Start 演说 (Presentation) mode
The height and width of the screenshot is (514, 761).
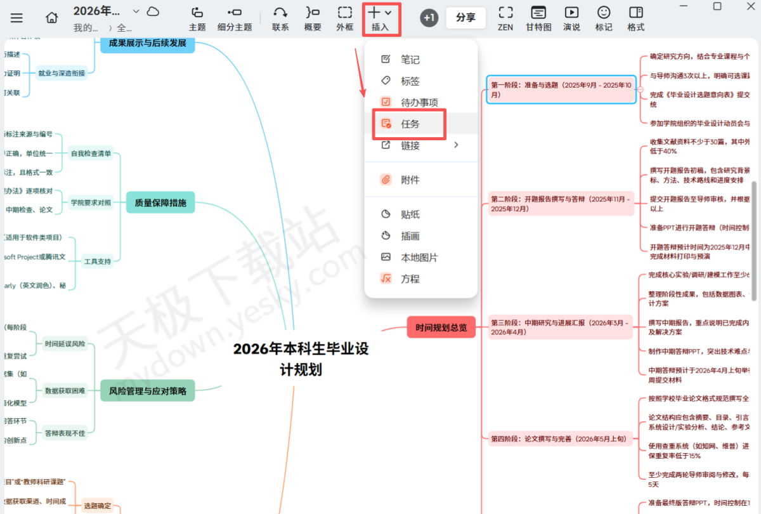[571, 18]
